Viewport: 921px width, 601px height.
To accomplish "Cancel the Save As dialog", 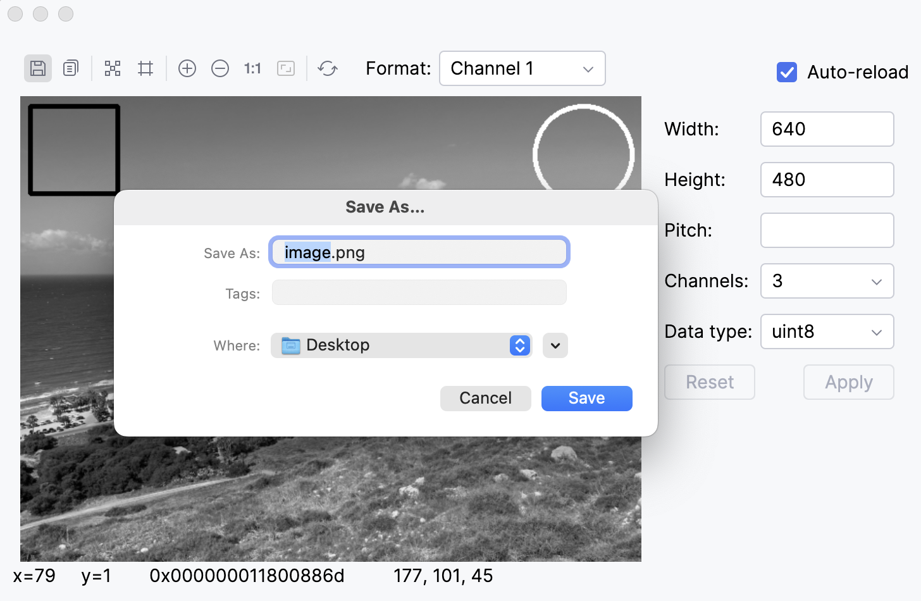I will point(485,398).
